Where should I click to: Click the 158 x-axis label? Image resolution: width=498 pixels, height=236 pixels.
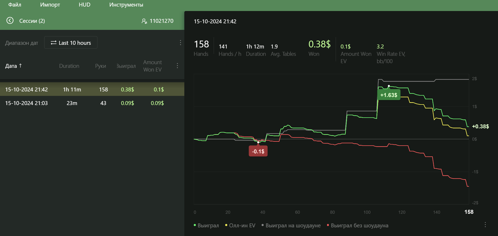[x=469, y=212]
